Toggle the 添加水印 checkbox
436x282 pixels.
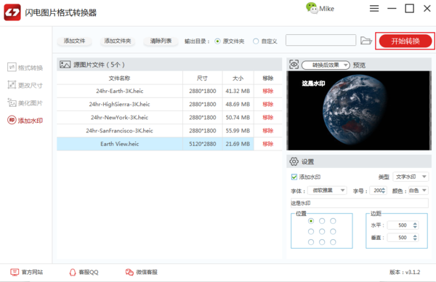click(x=294, y=177)
